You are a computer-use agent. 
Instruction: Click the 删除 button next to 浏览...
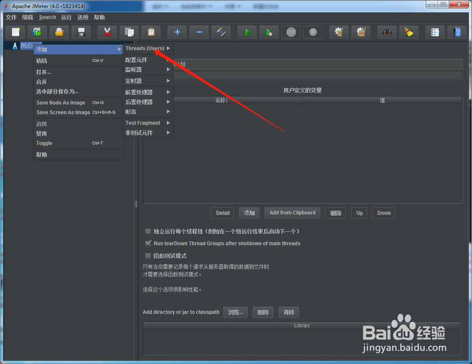[263, 312]
